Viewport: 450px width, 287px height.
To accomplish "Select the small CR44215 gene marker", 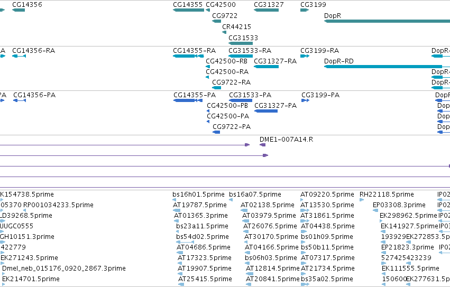I will [224, 32].
